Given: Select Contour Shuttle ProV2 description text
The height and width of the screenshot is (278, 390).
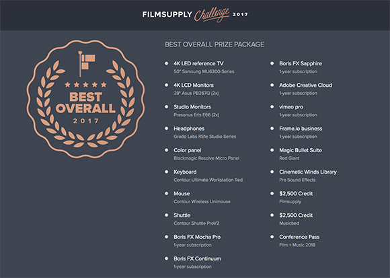Looking at the screenshot, I should point(196,223).
